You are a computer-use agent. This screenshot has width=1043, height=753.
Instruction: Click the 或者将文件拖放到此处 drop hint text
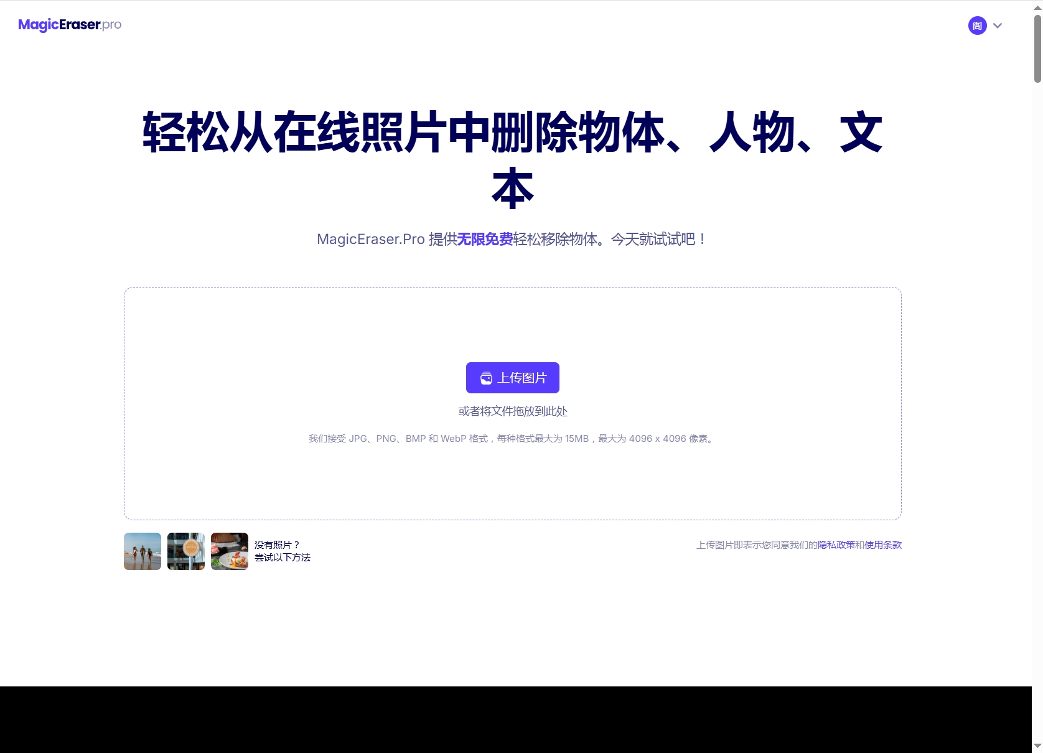pos(513,411)
